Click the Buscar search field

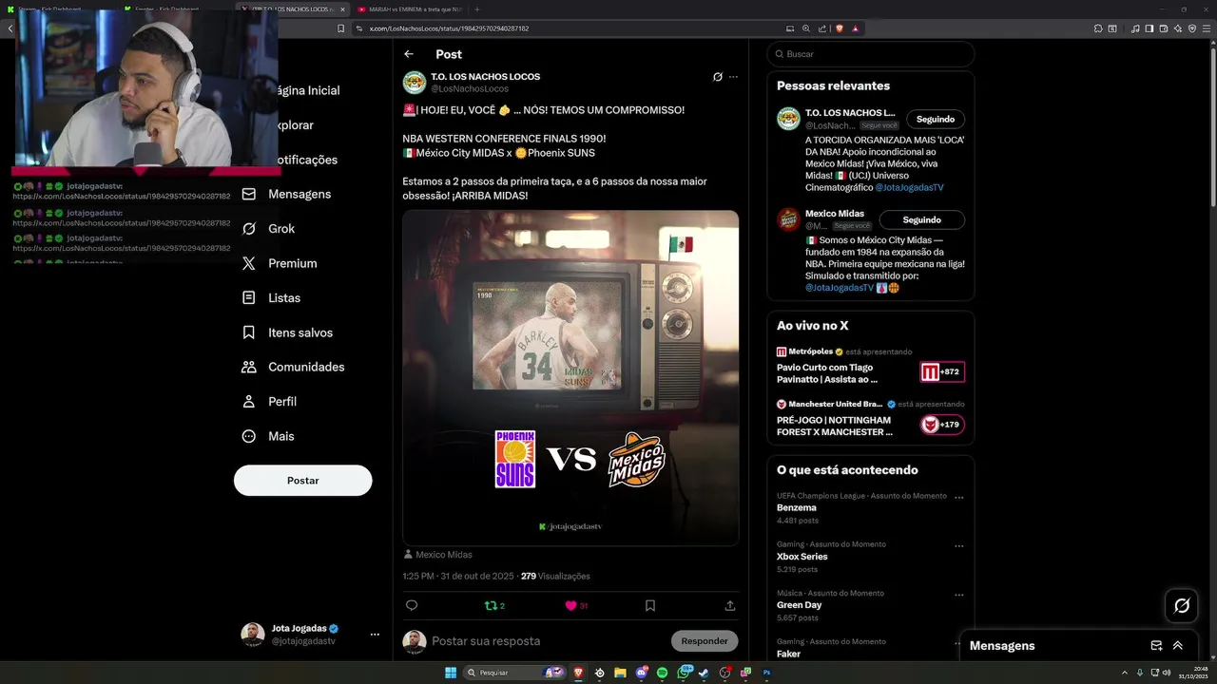(x=870, y=54)
